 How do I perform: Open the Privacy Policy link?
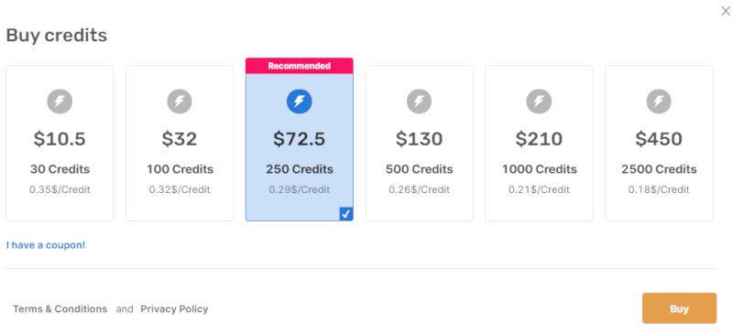point(174,309)
